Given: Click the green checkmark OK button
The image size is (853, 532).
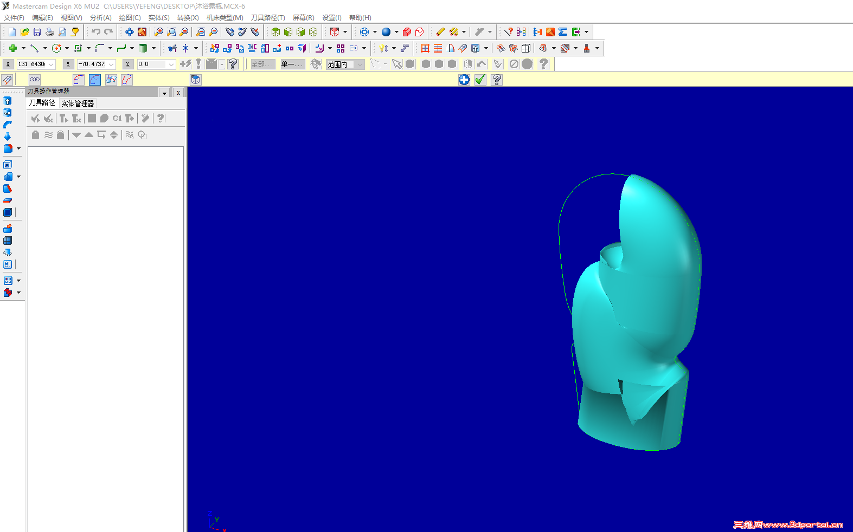Looking at the screenshot, I should [480, 80].
